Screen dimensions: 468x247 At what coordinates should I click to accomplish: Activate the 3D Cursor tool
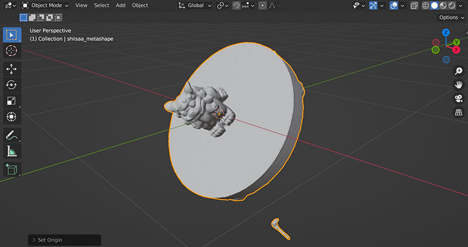point(11,51)
